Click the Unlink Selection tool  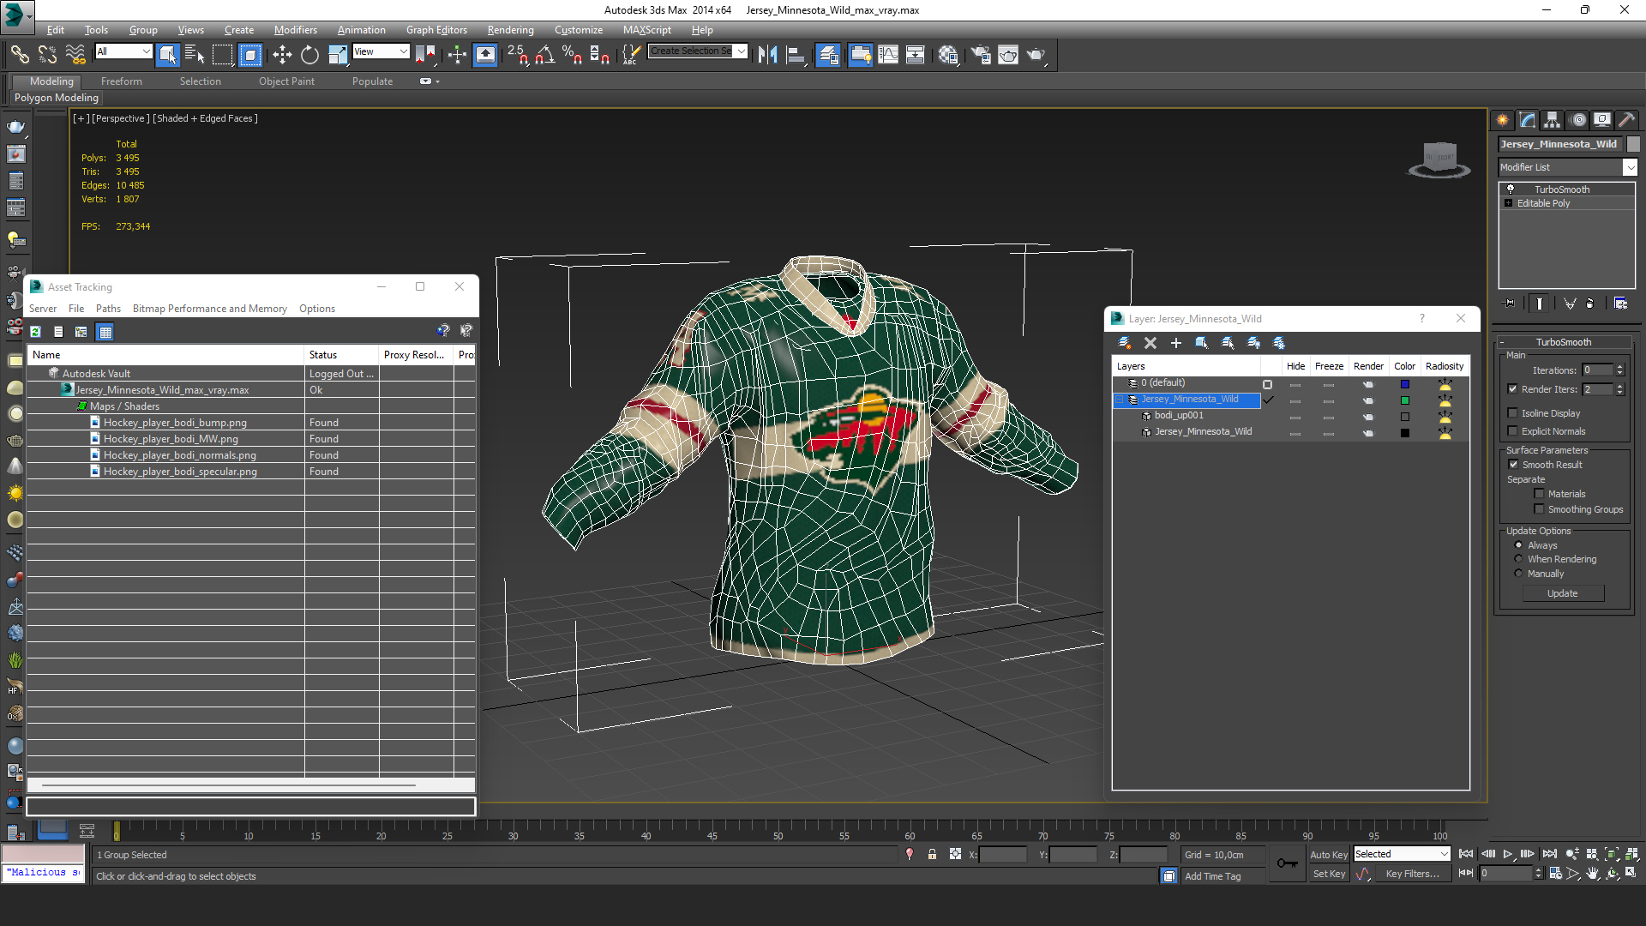click(47, 55)
